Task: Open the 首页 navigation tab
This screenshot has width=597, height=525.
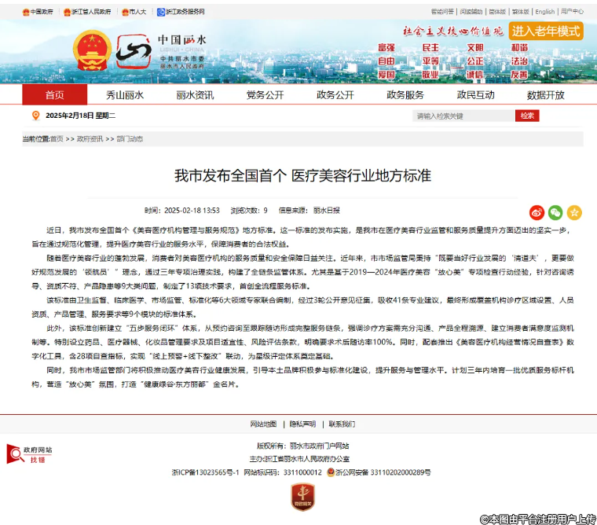Action: [x=55, y=95]
